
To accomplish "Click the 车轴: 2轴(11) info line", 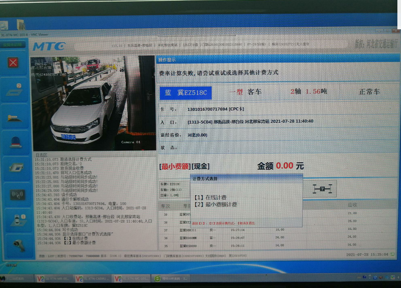I will 171,190.
